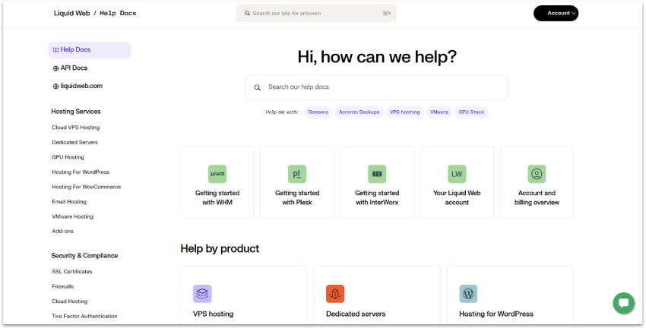
Task: Select the VPS hosting suggestion chip
Action: click(404, 112)
